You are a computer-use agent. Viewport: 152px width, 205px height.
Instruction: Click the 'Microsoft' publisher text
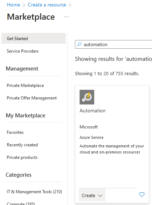88,127
